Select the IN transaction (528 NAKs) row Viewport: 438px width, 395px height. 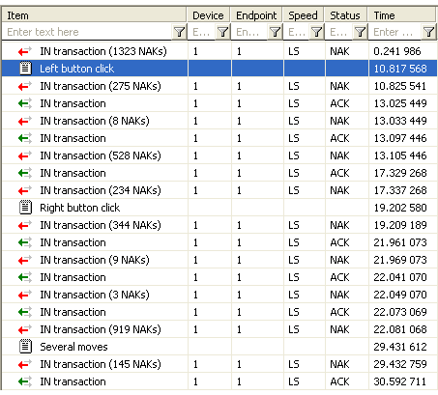point(219,155)
